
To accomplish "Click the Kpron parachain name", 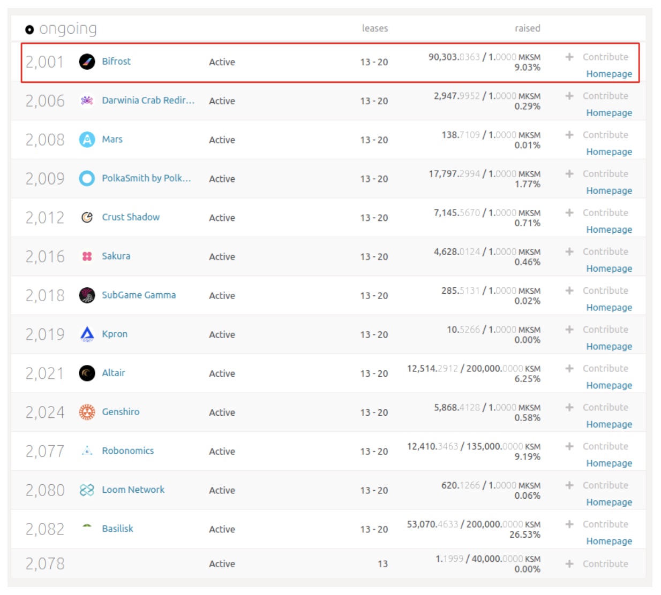I will (x=115, y=334).
